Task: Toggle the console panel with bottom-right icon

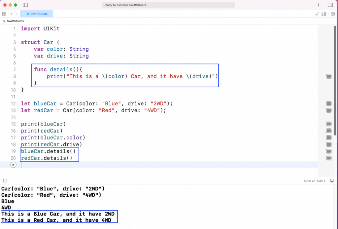Action: click(x=332, y=181)
